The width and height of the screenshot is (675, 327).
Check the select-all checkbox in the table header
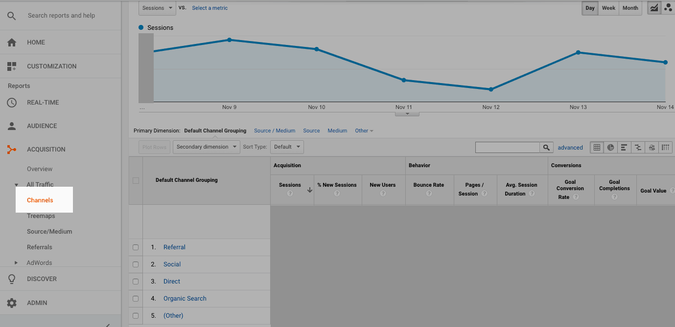[136, 180]
